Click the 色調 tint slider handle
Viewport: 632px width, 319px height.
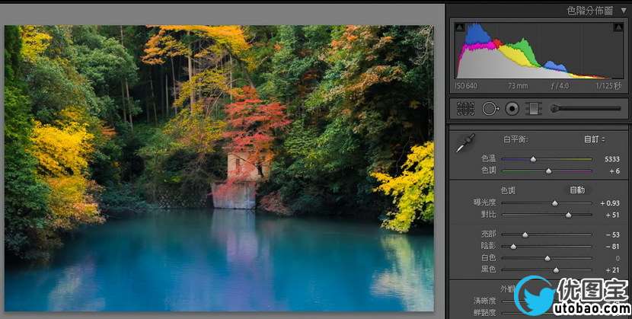(548, 171)
